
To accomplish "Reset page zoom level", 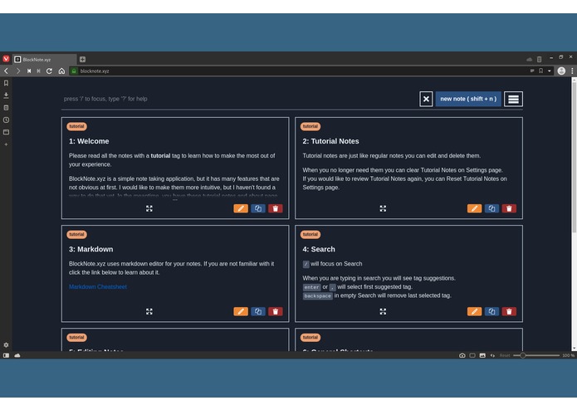I will [x=505, y=355].
